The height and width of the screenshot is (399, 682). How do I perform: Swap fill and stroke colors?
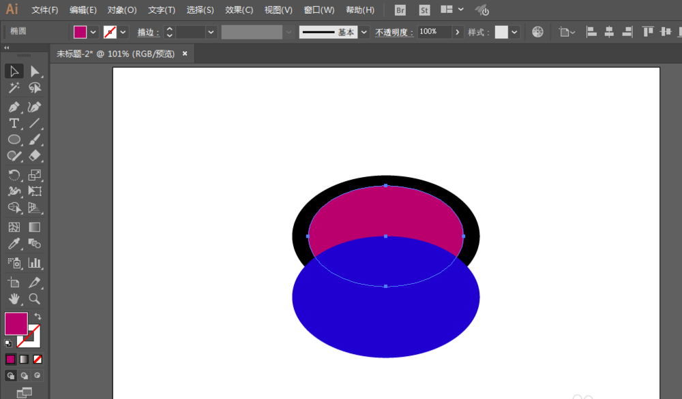38,317
